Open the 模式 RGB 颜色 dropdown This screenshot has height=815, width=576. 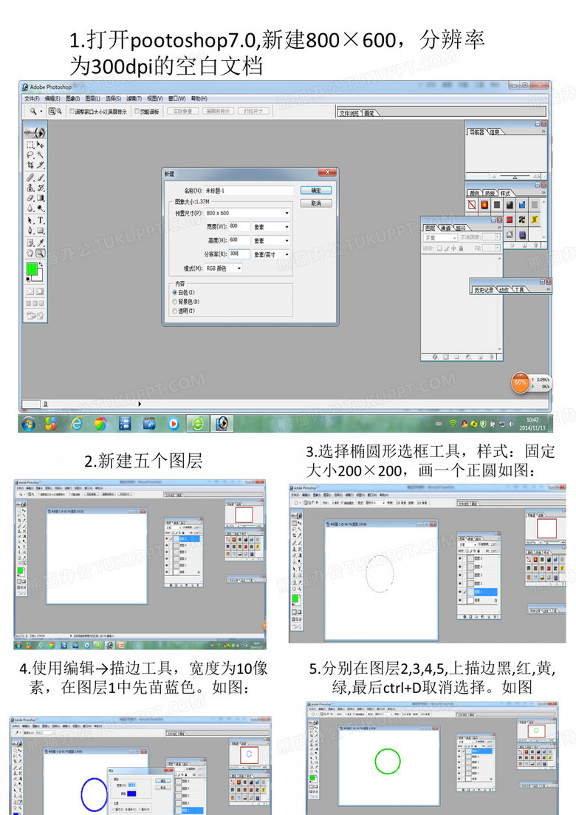[x=223, y=268]
